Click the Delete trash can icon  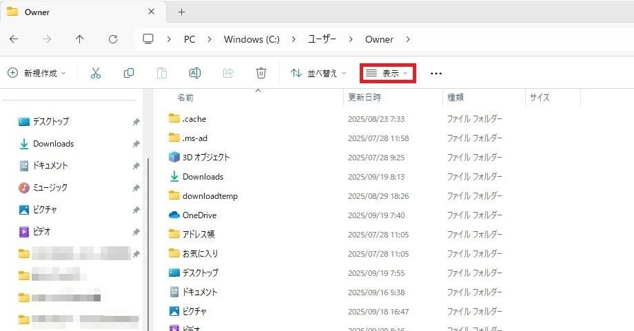tap(260, 73)
